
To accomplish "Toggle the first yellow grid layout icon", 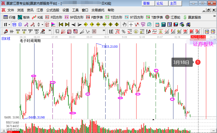I will pos(207,31).
